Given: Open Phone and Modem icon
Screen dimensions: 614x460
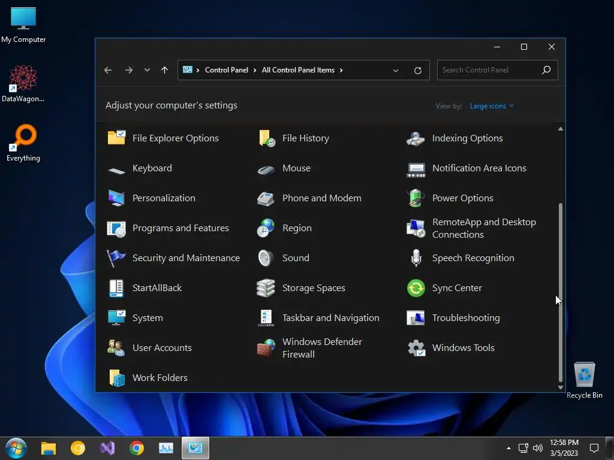Looking at the screenshot, I should click(x=266, y=198).
